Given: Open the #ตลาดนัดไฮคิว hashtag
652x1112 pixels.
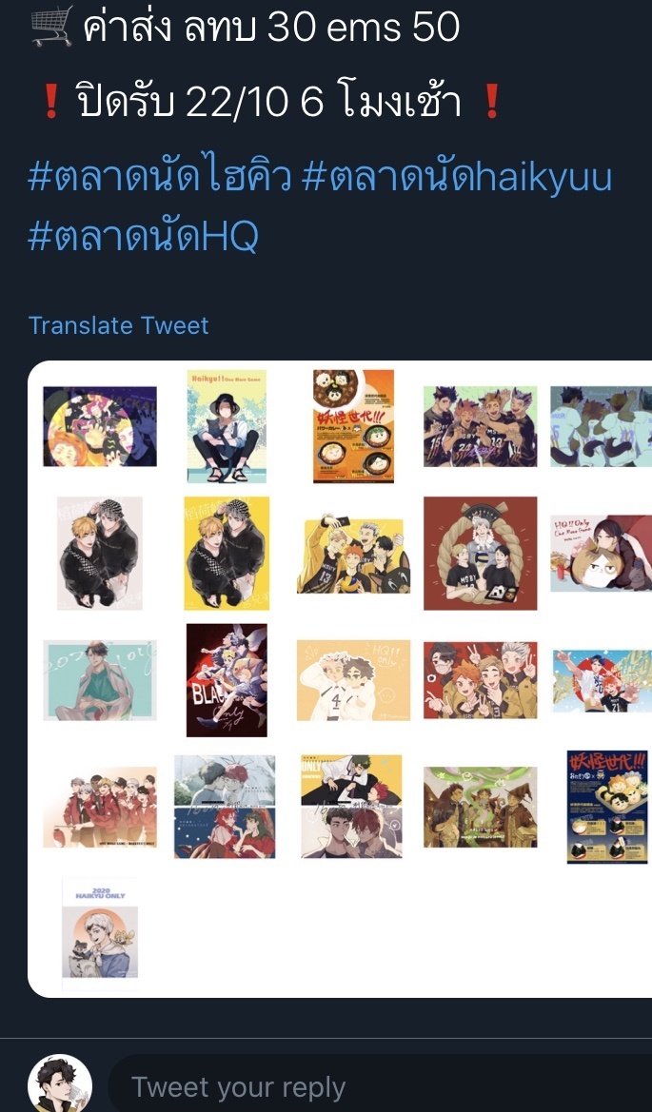Looking at the screenshot, I should (160, 177).
